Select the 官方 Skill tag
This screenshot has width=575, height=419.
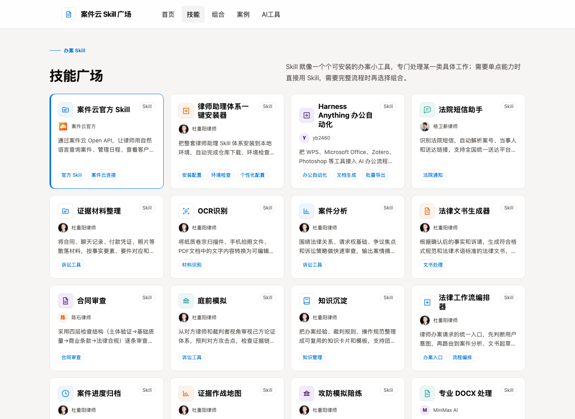(x=72, y=175)
